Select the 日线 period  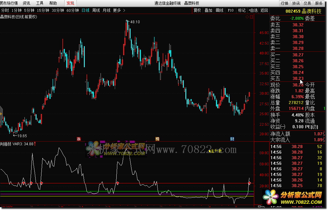click(x=85, y=10)
